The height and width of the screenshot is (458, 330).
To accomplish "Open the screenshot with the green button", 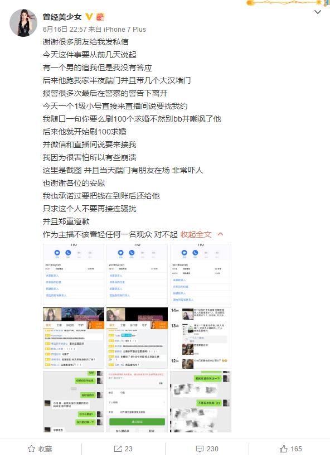I will 137,402.
